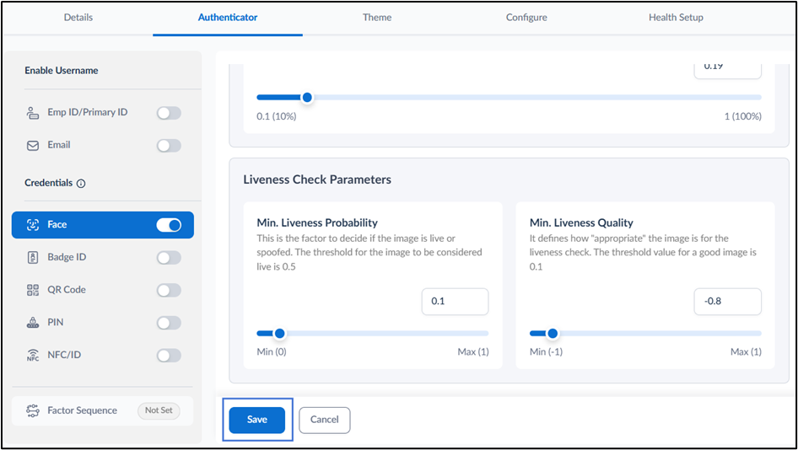Viewport: 798px width, 450px height.
Task: Go to the Configure tab
Action: tap(526, 18)
